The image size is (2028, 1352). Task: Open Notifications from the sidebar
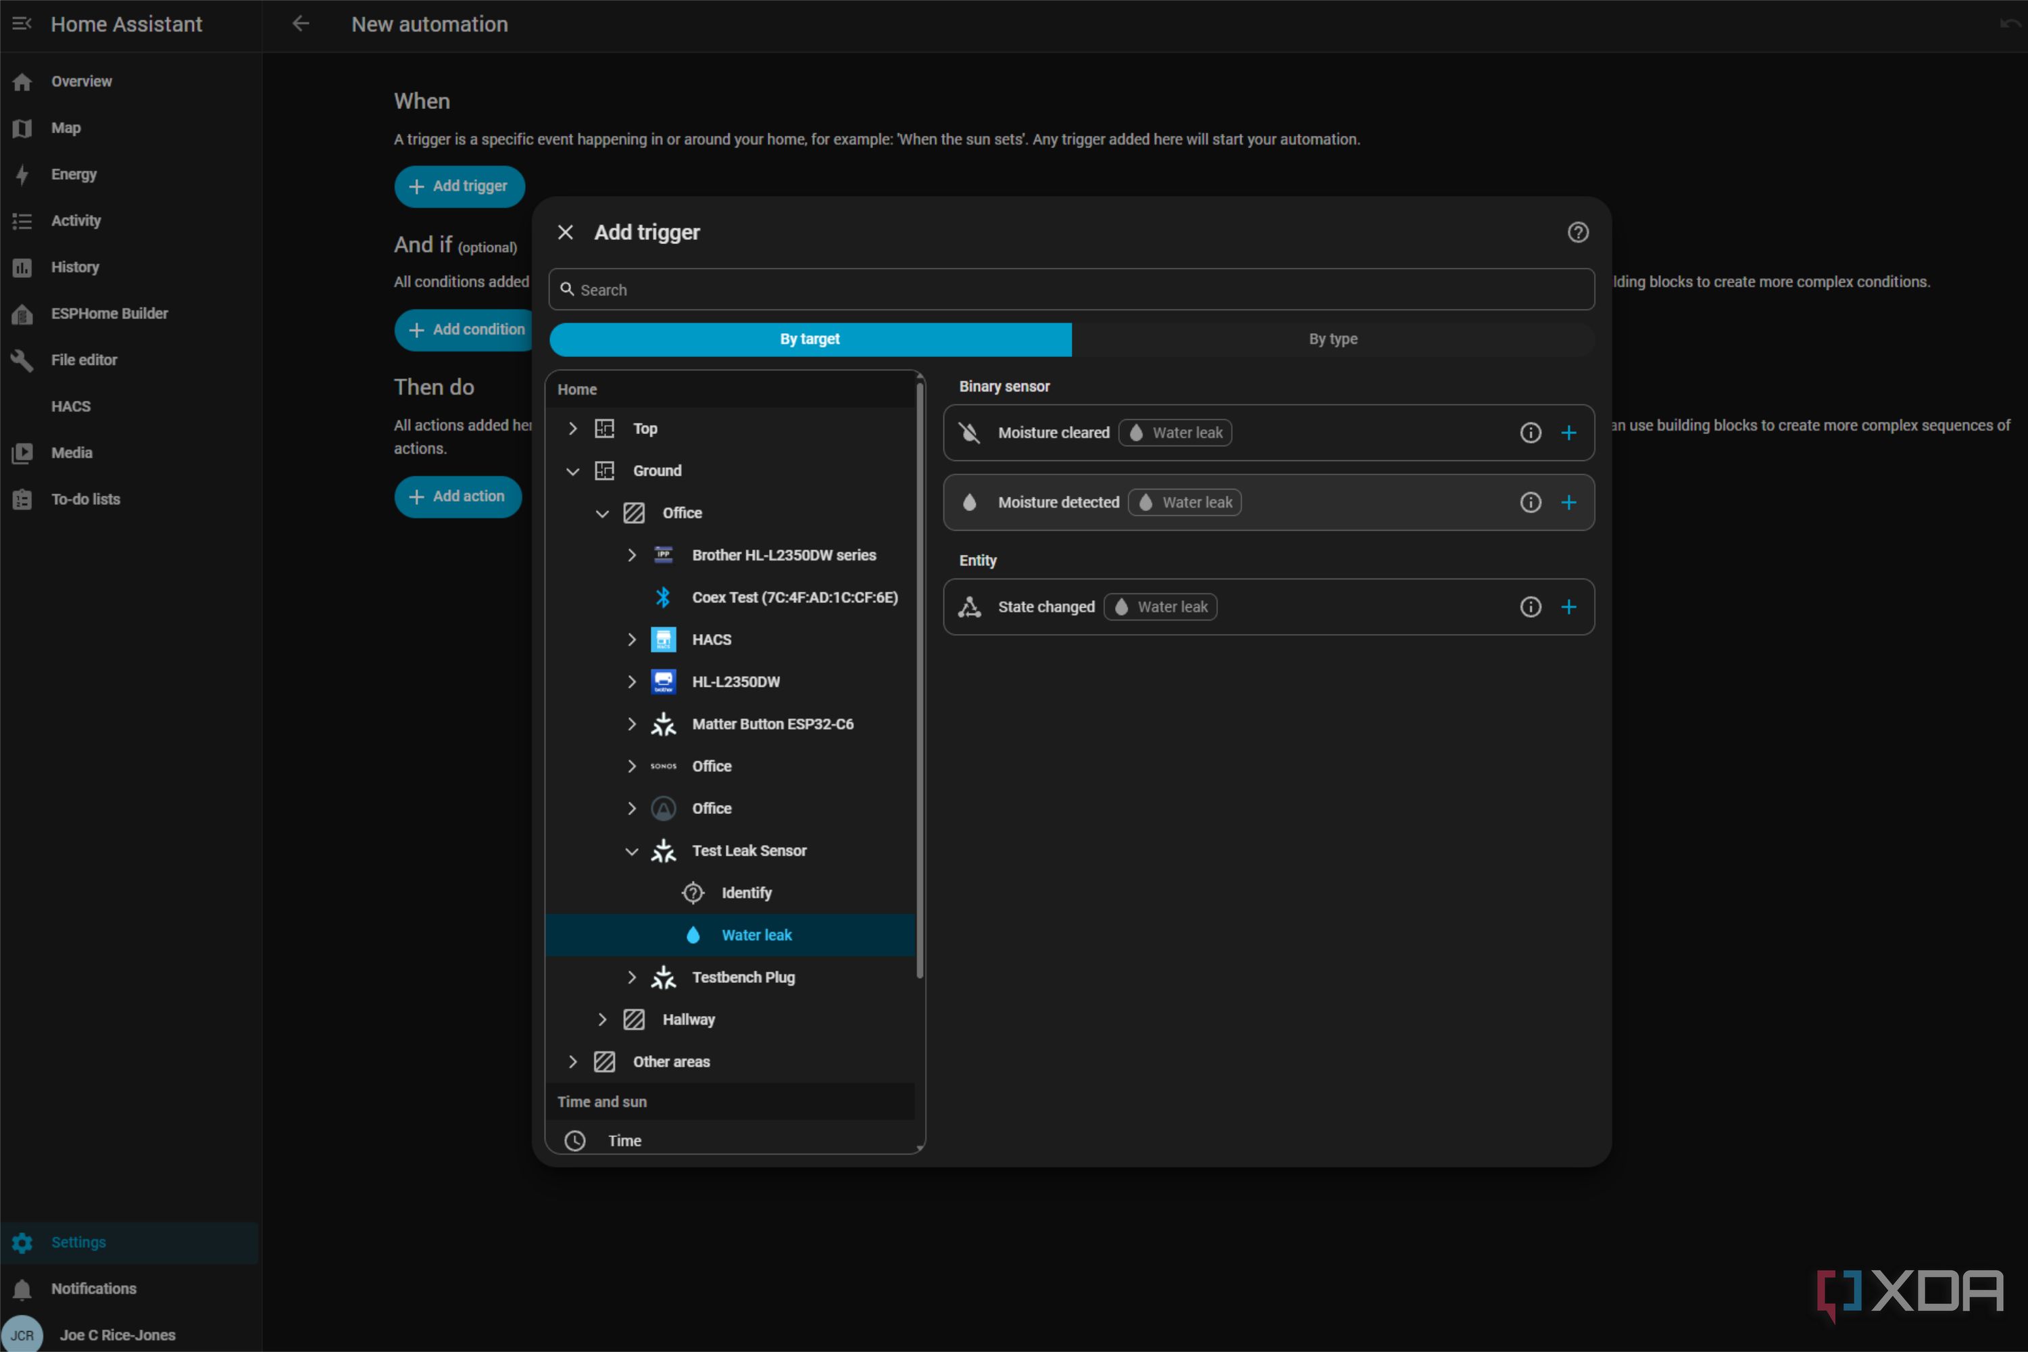click(129, 1288)
